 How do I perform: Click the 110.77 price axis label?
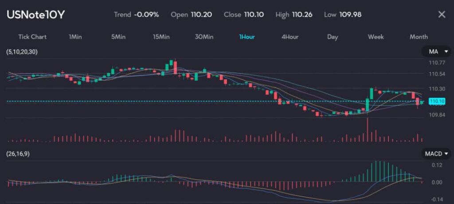pyautogui.click(x=436, y=63)
